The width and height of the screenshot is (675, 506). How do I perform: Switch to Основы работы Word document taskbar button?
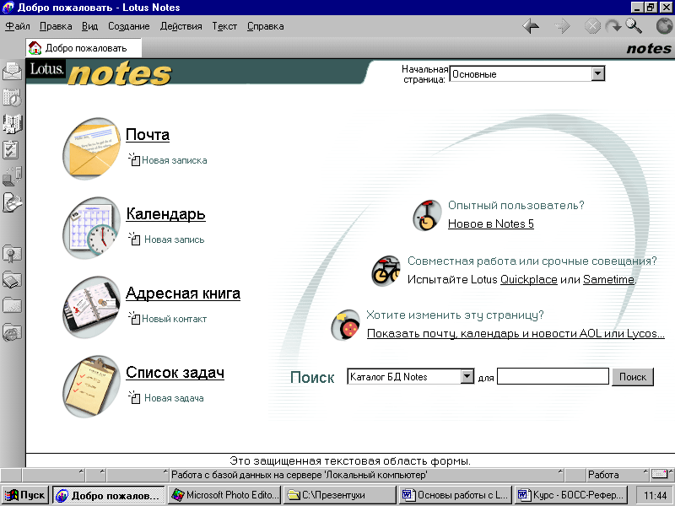click(456, 495)
